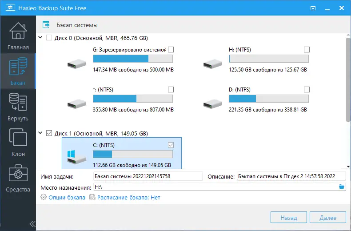Open Расписание бэкапа: Нет link
The image size is (351, 231).
[129, 197]
